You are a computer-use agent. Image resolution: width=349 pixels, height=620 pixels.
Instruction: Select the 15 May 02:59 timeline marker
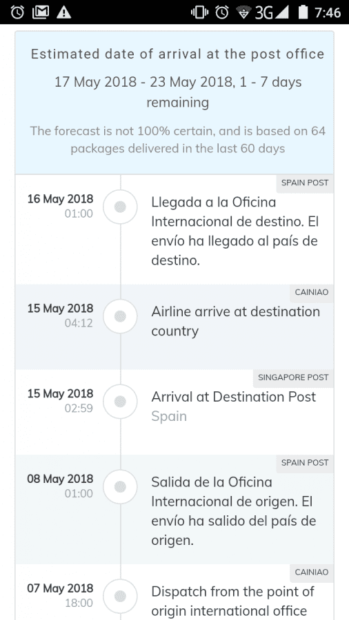(120, 402)
